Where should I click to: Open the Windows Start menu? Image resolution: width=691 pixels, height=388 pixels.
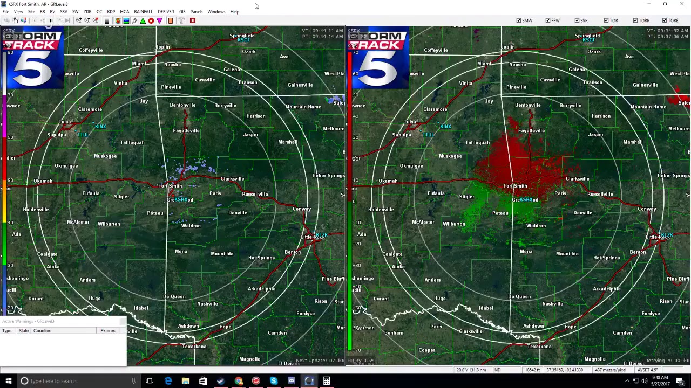[x=8, y=381]
